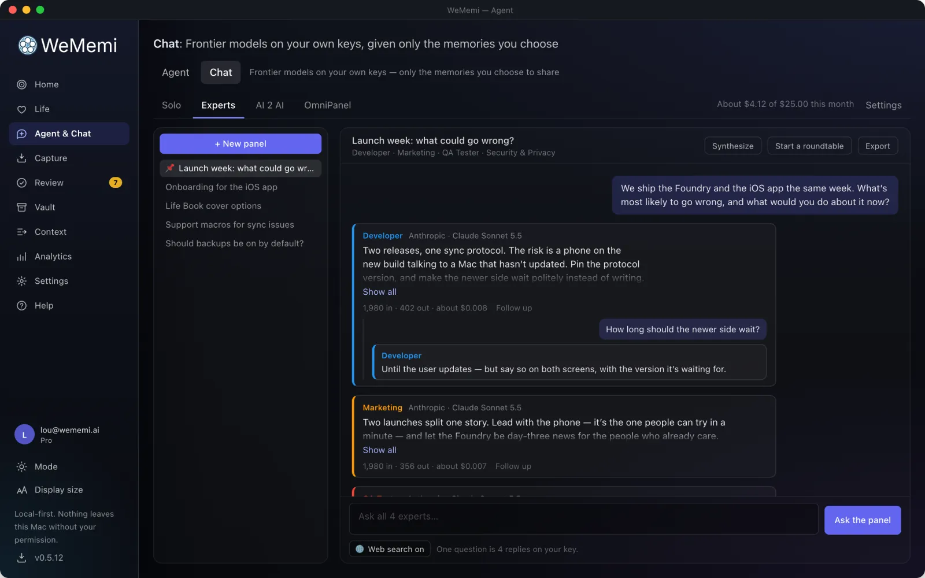Open Home via its target icon
This screenshot has height=578, width=925.
21,84
